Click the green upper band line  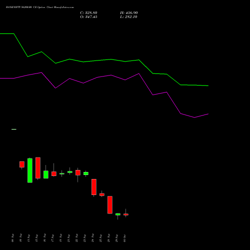[x=104, y=60]
